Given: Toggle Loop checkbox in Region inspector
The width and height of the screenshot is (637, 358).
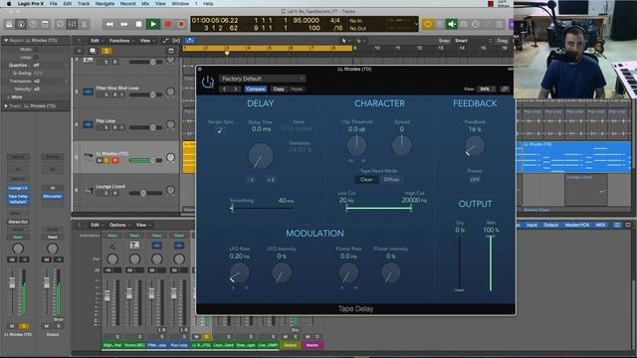Looking at the screenshot, I should (x=36, y=58).
